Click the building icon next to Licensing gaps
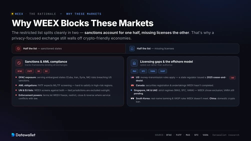Viewport: 251px width, 141px height. tap(134, 63)
